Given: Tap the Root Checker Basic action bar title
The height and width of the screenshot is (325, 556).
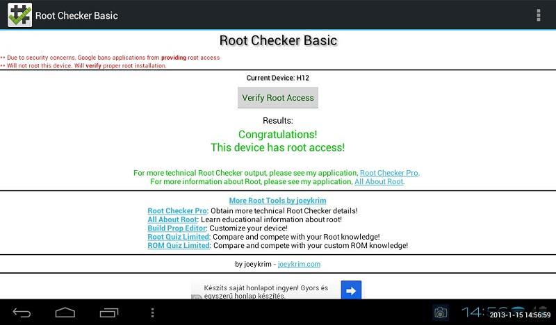Looking at the screenshot, I should pos(76,15).
